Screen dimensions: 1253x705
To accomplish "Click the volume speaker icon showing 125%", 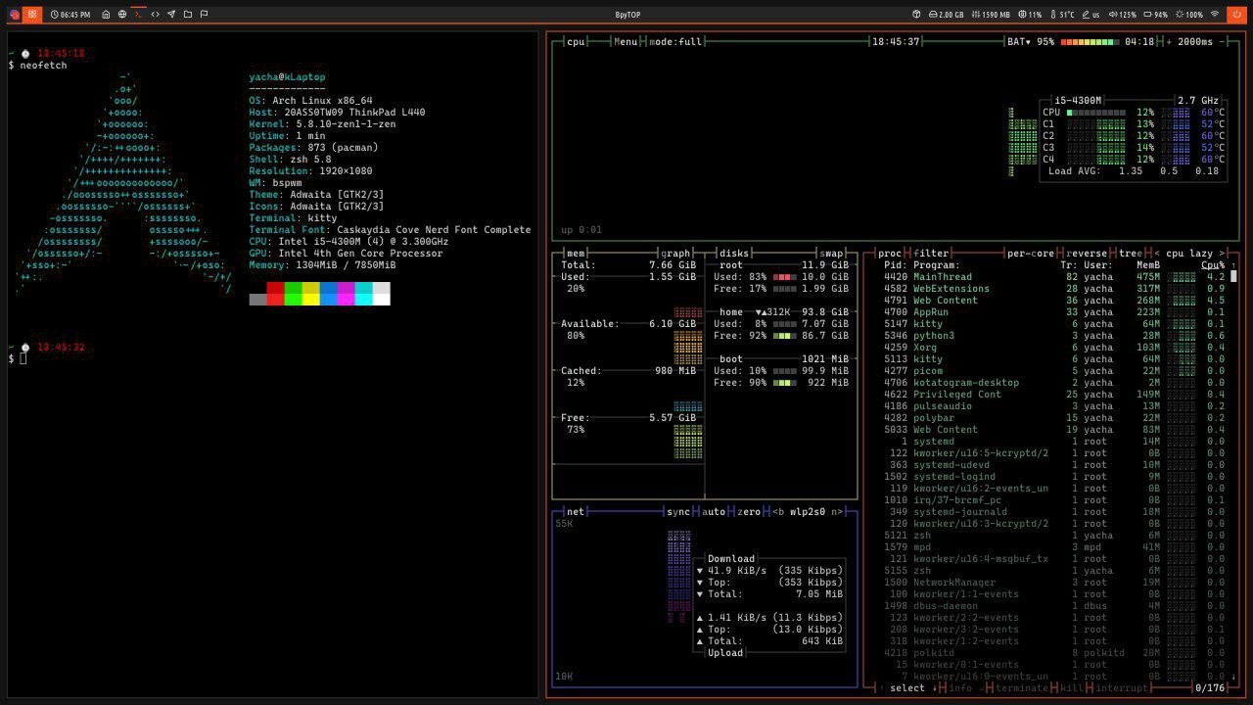I will coord(1113,15).
